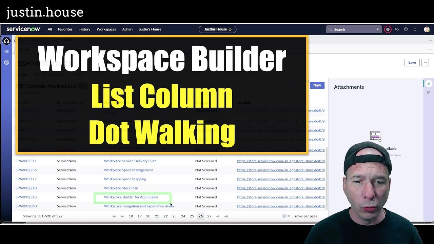Jump to last page of list
This screenshot has width=434, height=244.
[x=226, y=216]
